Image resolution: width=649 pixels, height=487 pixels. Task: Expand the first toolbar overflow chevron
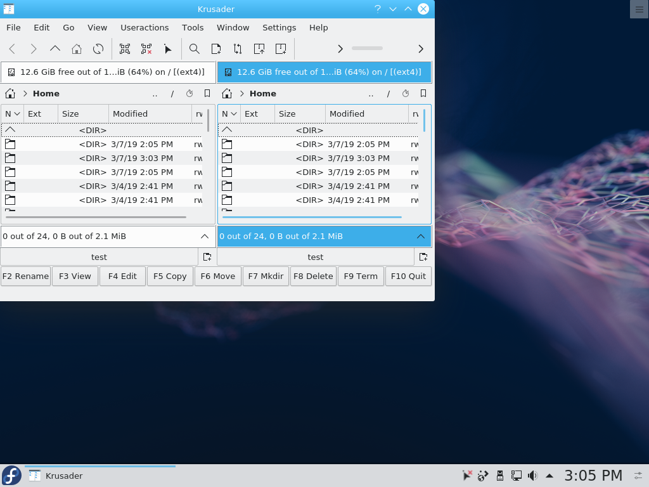coord(340,49)
